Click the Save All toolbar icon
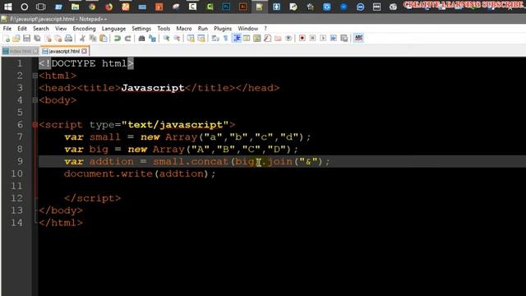Screen dimensions: 526x296 coord(37,39)
